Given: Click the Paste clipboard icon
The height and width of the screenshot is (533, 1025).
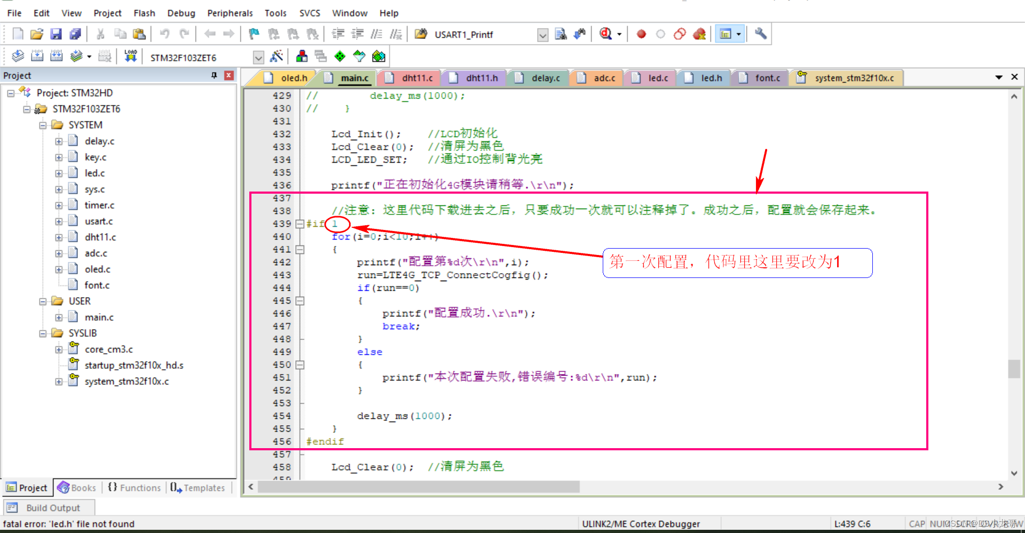Looking at the screenshot, I should point(139,34).
